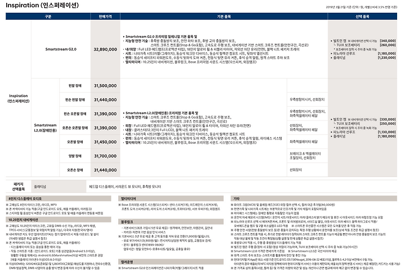
Task: Click the '패키지 선택품목' label
Action: pos(19,187)
